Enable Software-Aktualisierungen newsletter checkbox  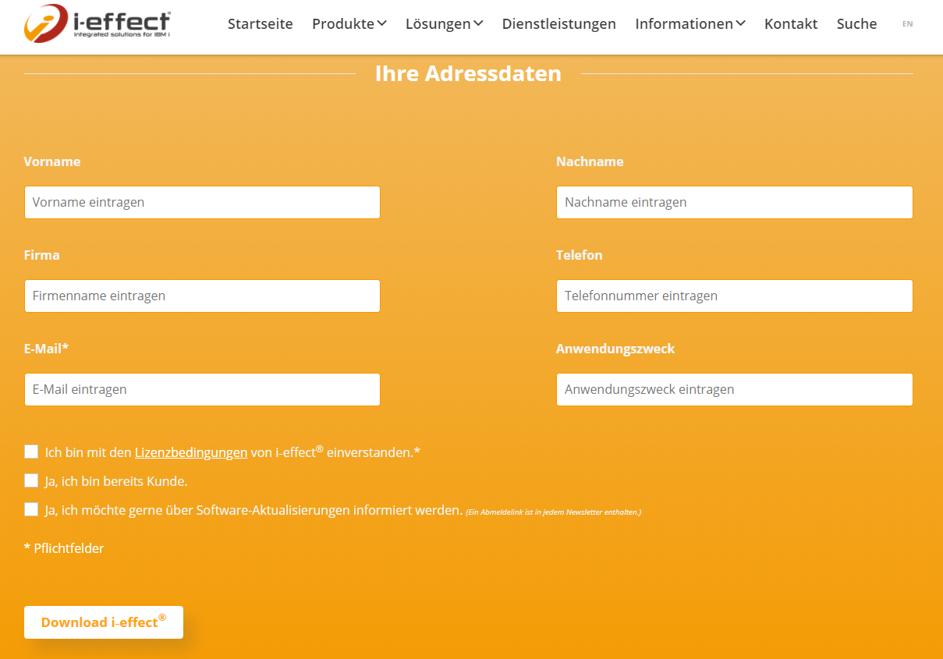(x=31, y=510)
